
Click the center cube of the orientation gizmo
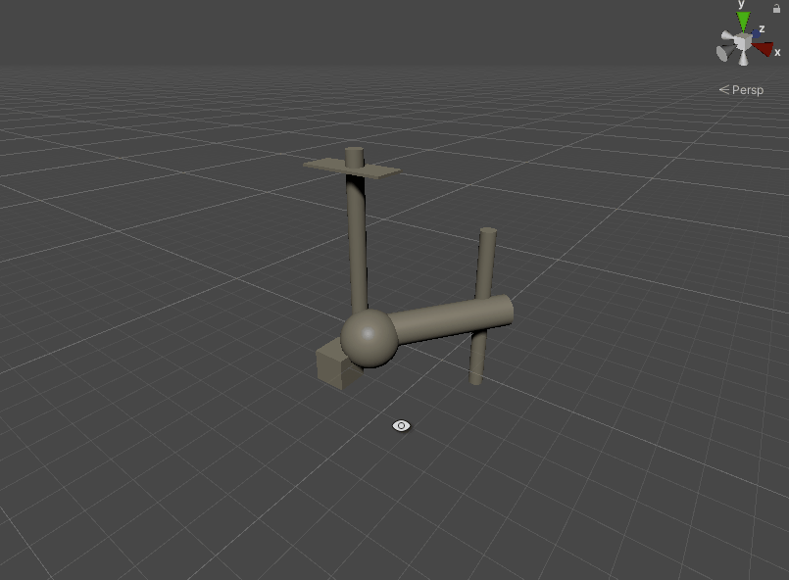pyautogui.click(x=744, y=42)
